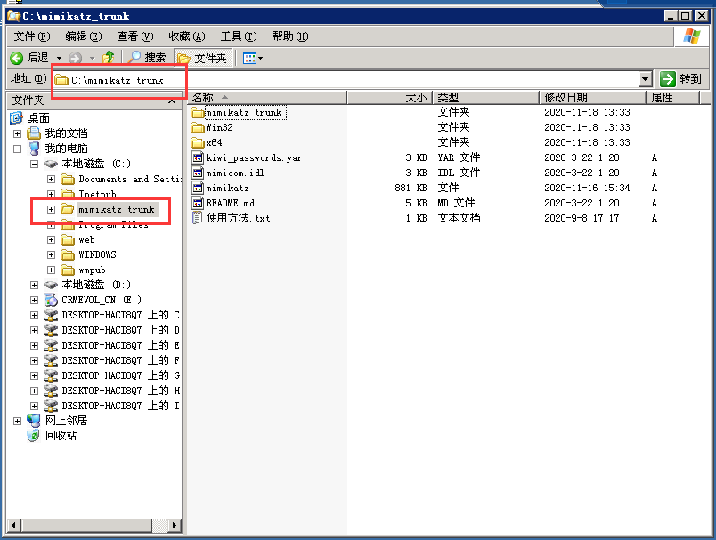Select the wmpub folder icon in tree
Screen dimensions: 716x540
[x=68, y=270]
